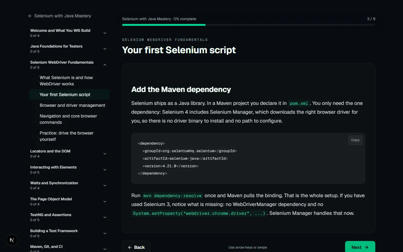Advance to the next slide with Next
403x252 pixels.
coord(360,247)
